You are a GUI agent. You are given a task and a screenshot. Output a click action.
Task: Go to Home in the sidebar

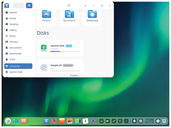tap(18, 18)
